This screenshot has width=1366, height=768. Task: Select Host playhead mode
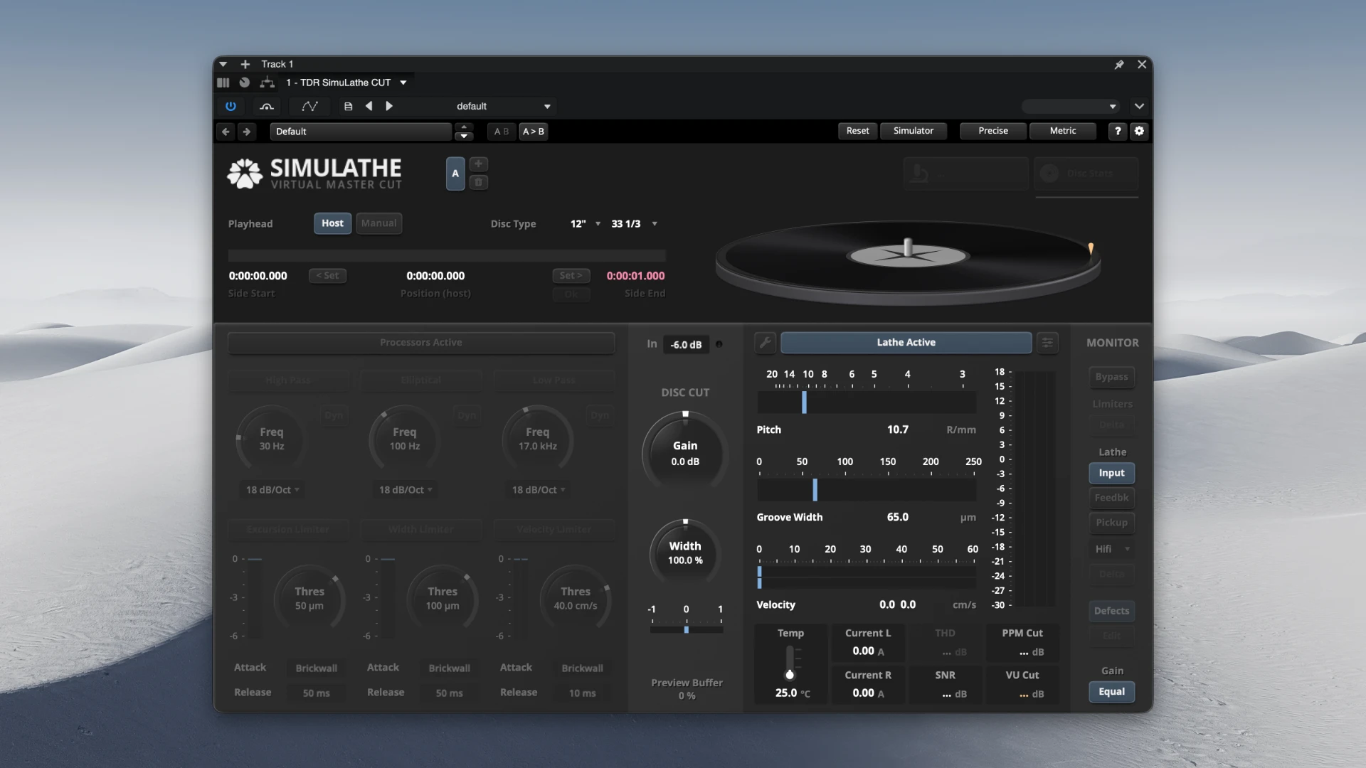[332, 223]
